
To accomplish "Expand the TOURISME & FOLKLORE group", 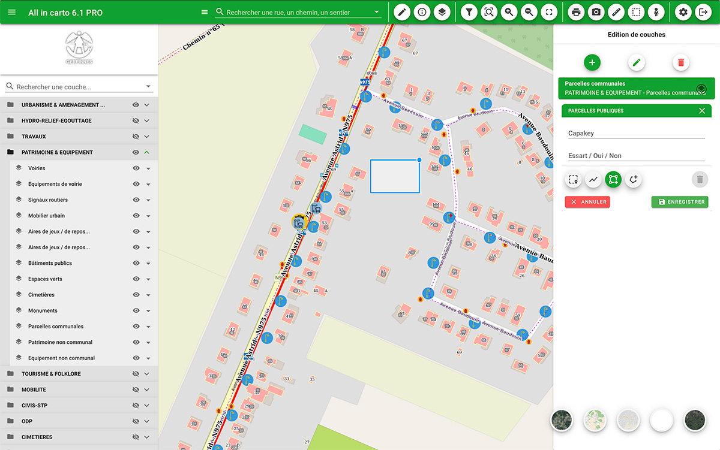I will 147,374.
